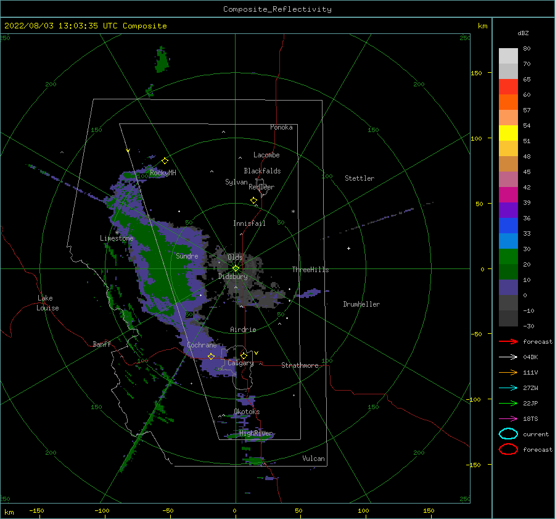The height and width of the screenshot is (519, 555).
Task: Click the red forecast arrow in legend
Action: coord(508,341)
